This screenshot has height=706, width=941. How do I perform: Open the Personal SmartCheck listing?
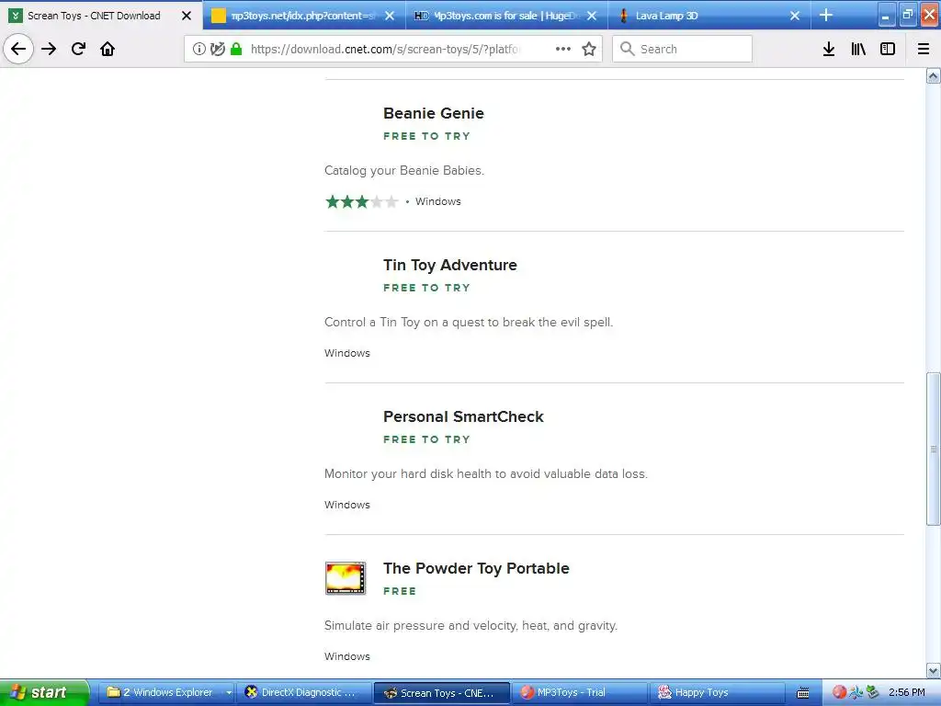[463, 416]
